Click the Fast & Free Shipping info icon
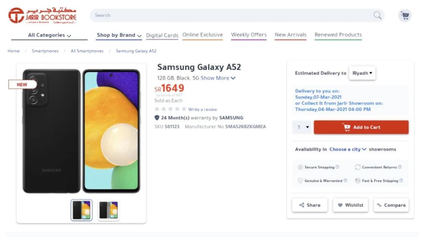 [401, 180]
